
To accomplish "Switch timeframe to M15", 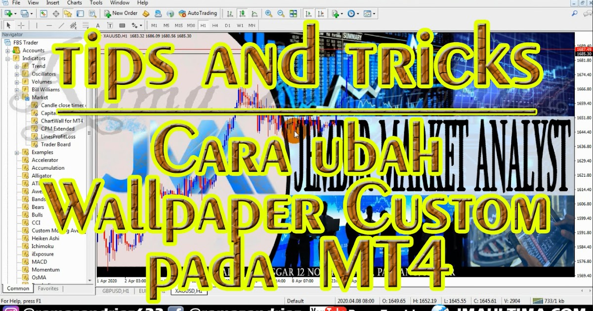I will [x=178, y=25].
